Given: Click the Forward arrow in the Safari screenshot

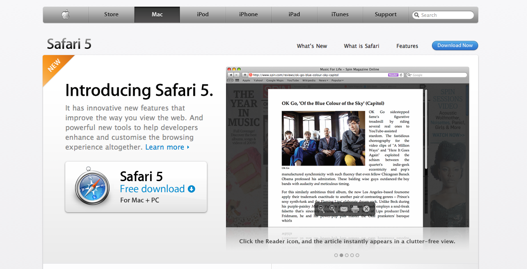Looking at the screenshot, I should (237, 75).
